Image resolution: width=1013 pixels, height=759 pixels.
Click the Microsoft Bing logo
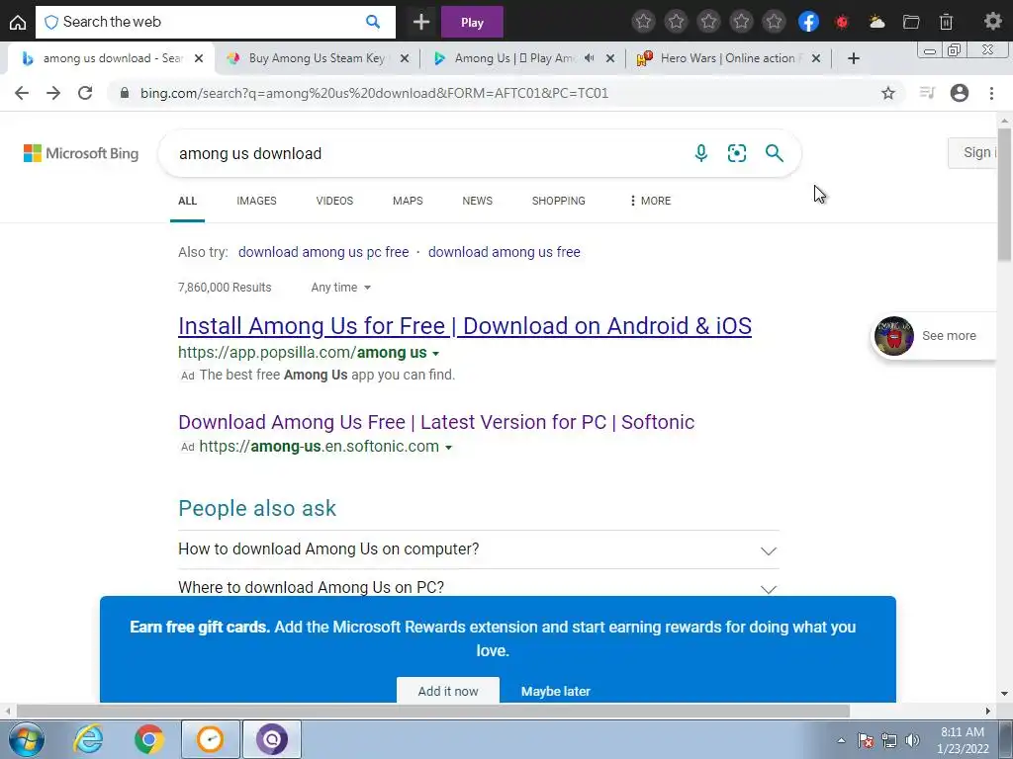81,153
